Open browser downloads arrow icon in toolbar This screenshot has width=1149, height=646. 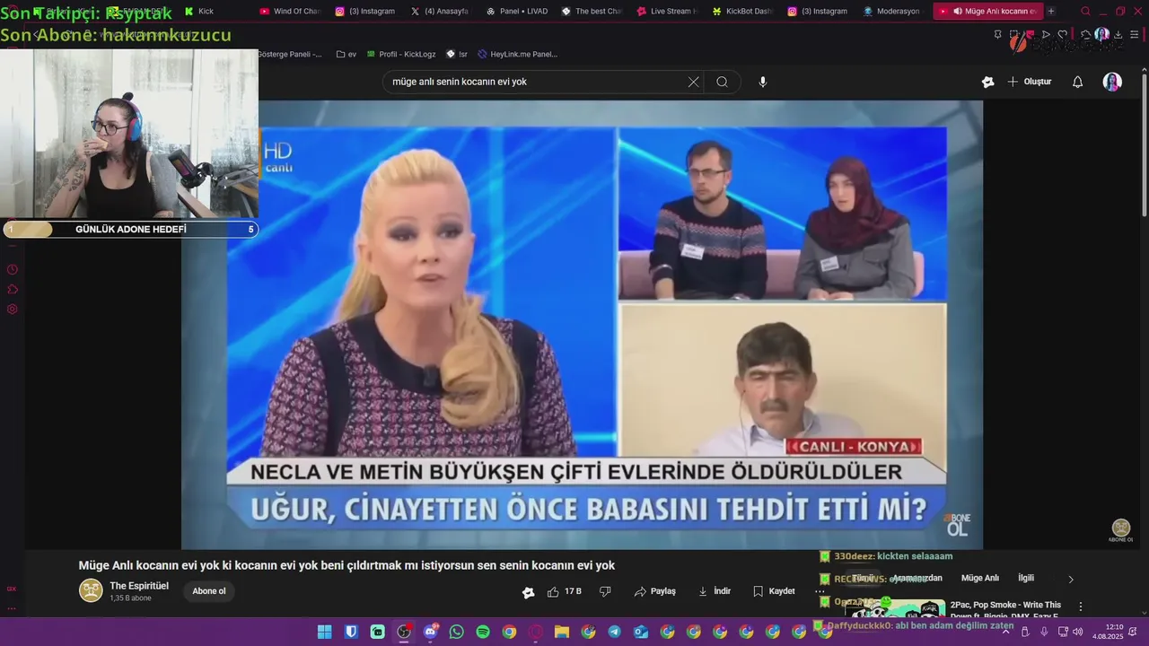click(x=1118, y=34)
